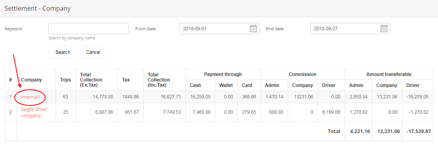Image resolution: width=438 pixels, height=148 pixels.
Task: Open the End date calendar picker icon
Action: coord(384,28)
